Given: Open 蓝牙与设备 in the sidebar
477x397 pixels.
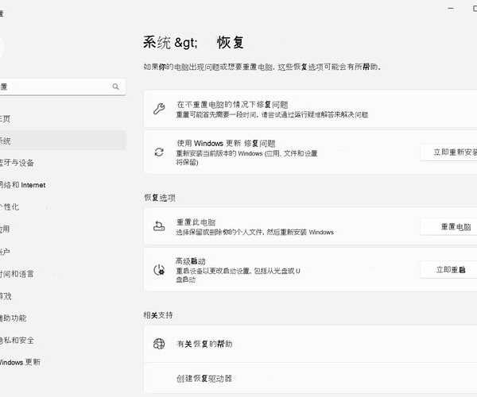Looking at the screenshot, I should 62,163.
